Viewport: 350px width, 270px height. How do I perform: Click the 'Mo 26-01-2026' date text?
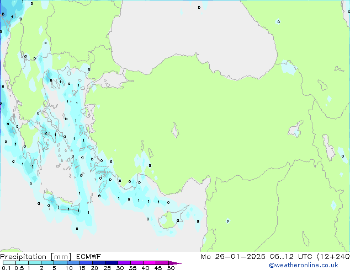pos(233,257)
